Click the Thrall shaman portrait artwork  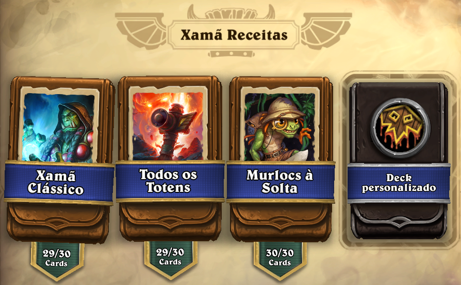tap(59, 127)
